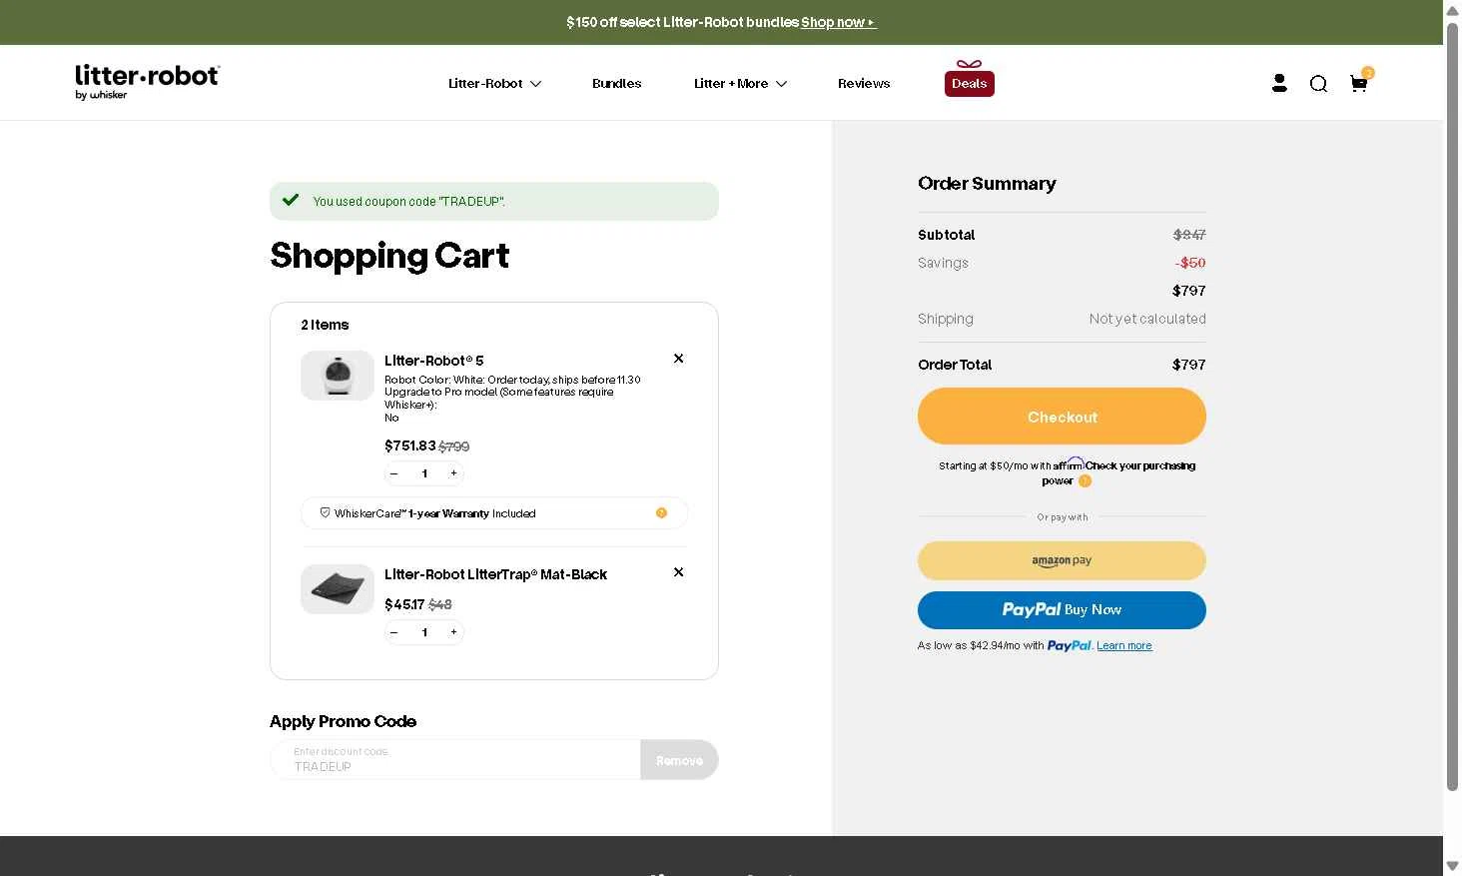Click the Litter-Robot 5 product title
The image size is (1462, 876).
(434, 361)
